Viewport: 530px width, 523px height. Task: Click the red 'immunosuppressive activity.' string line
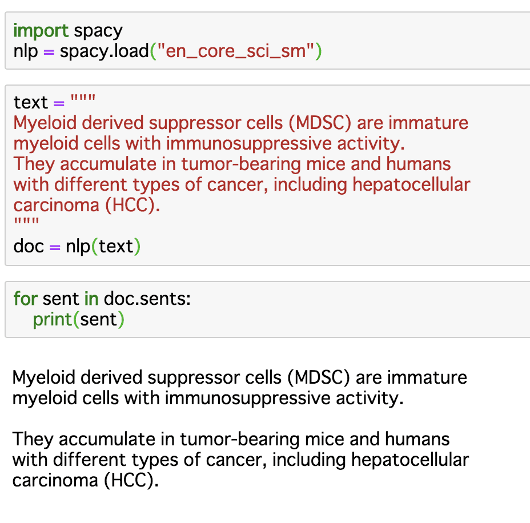[x=209, y=143]
